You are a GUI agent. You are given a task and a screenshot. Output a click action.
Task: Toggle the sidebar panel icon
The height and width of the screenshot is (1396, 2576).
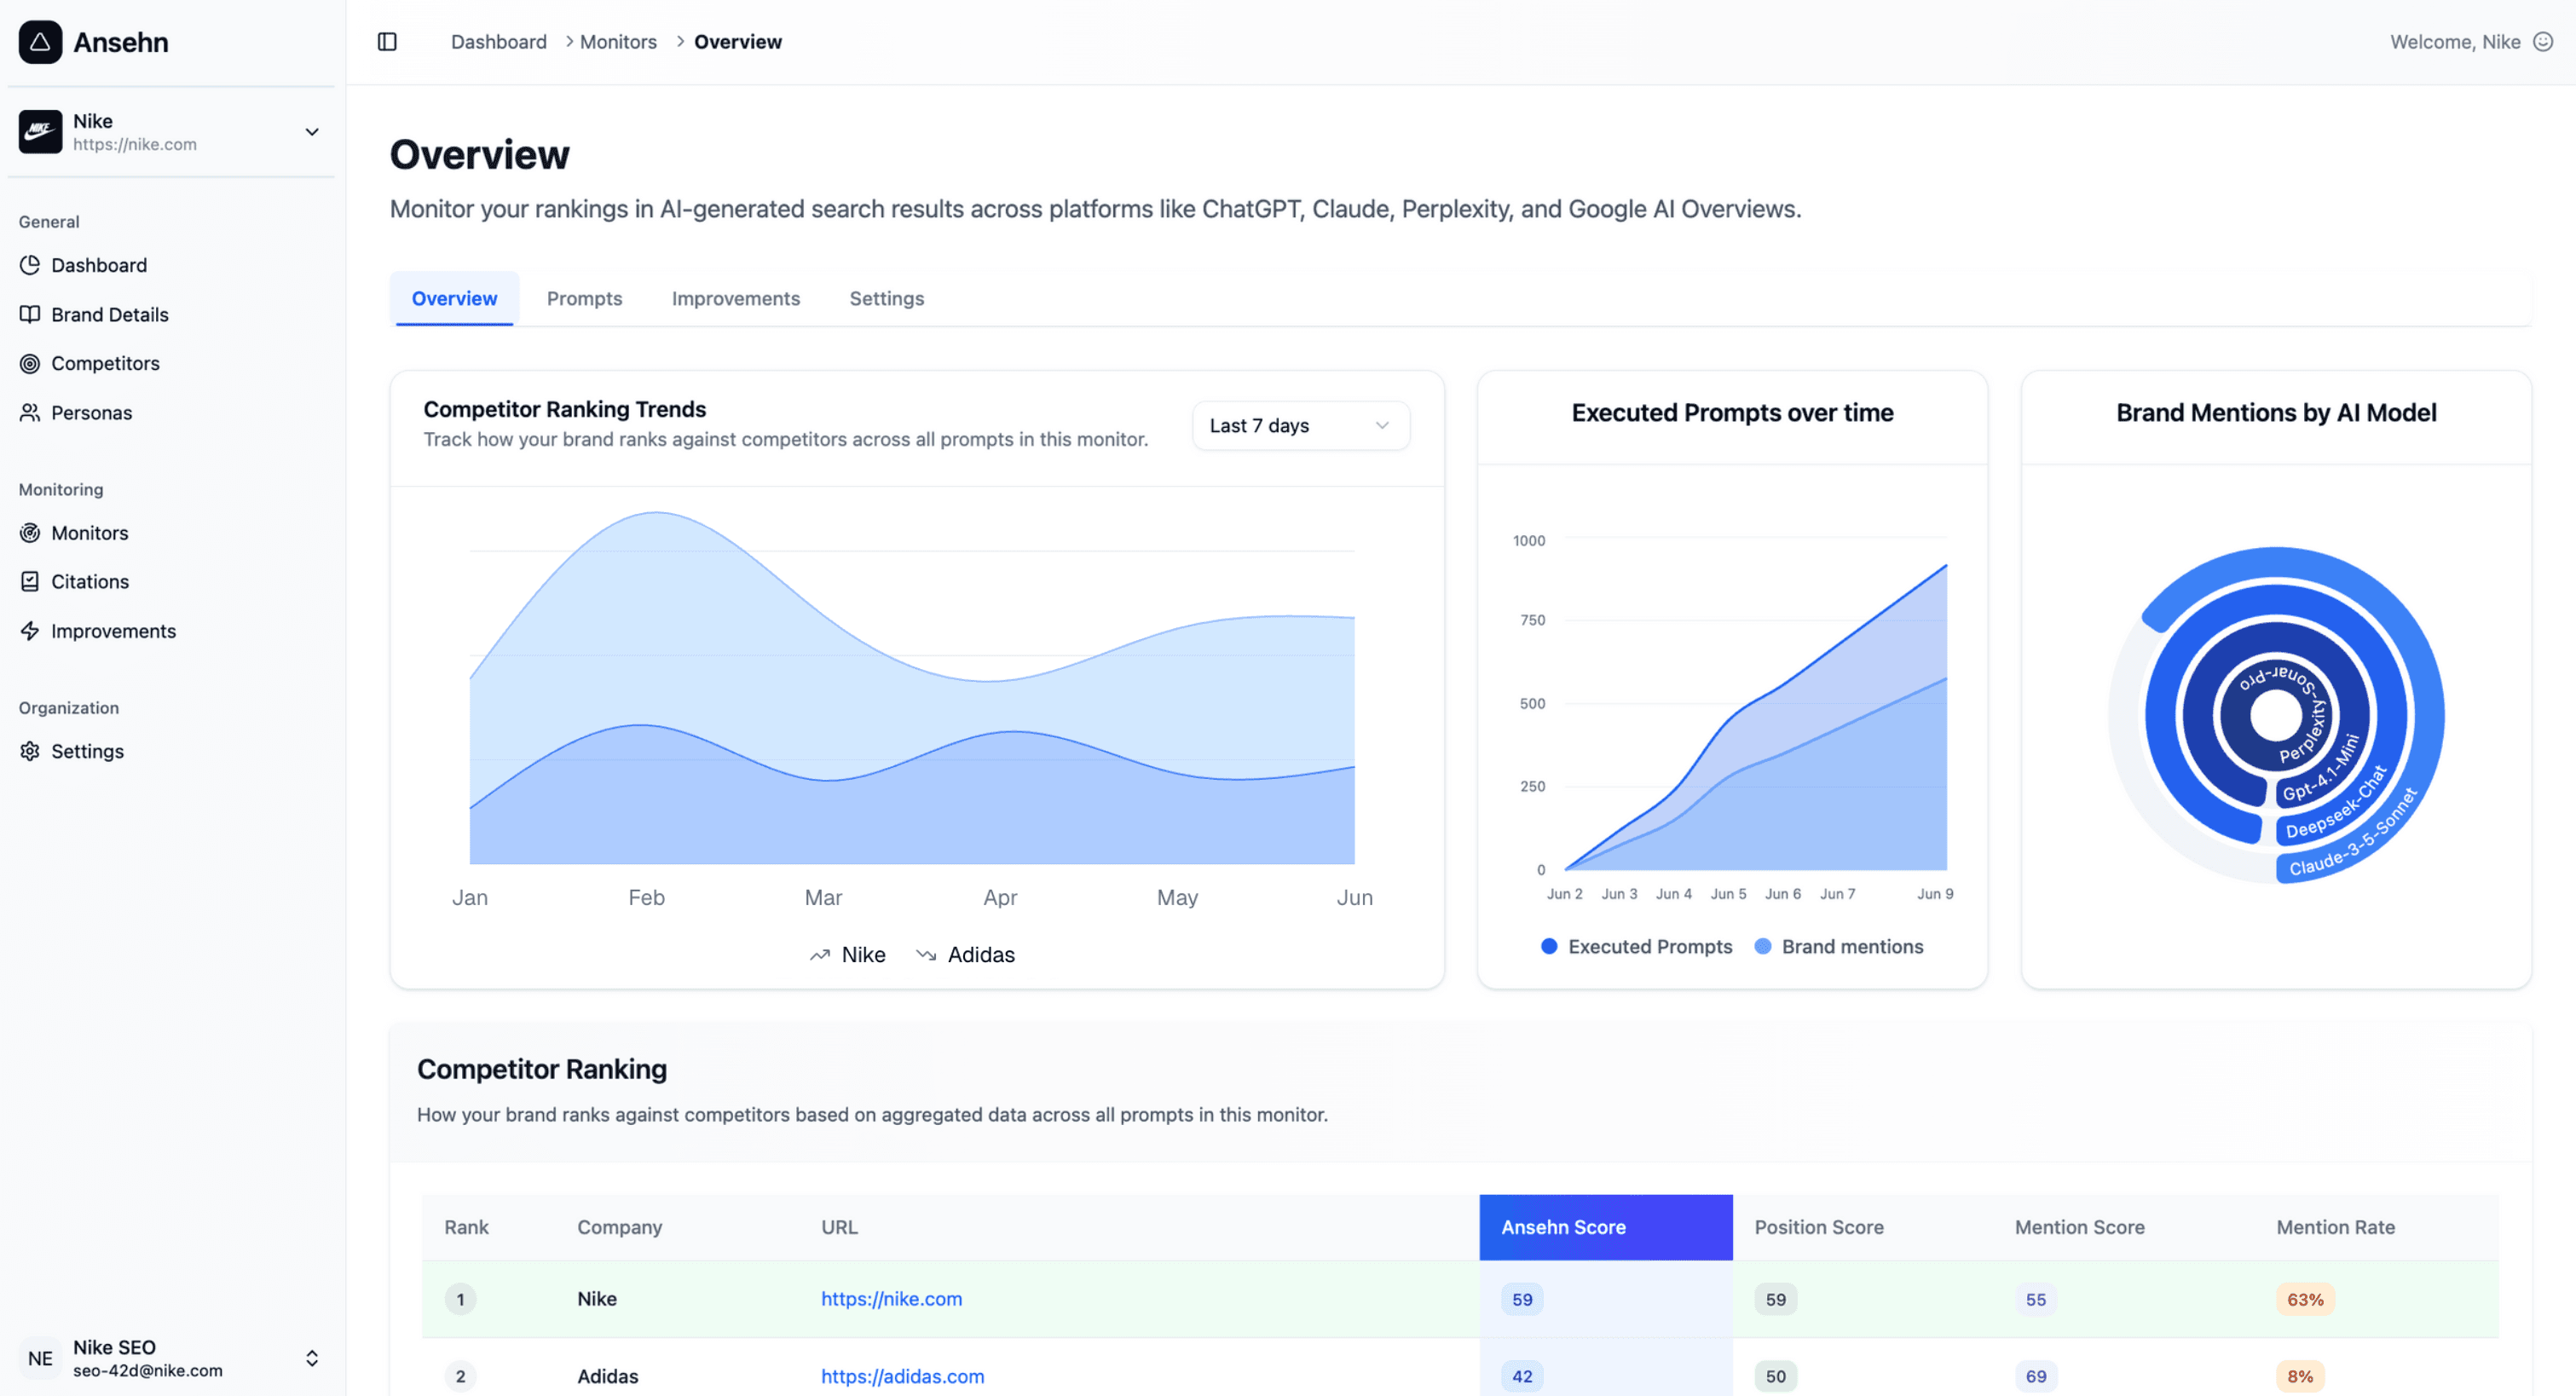[x=387, y=42]
